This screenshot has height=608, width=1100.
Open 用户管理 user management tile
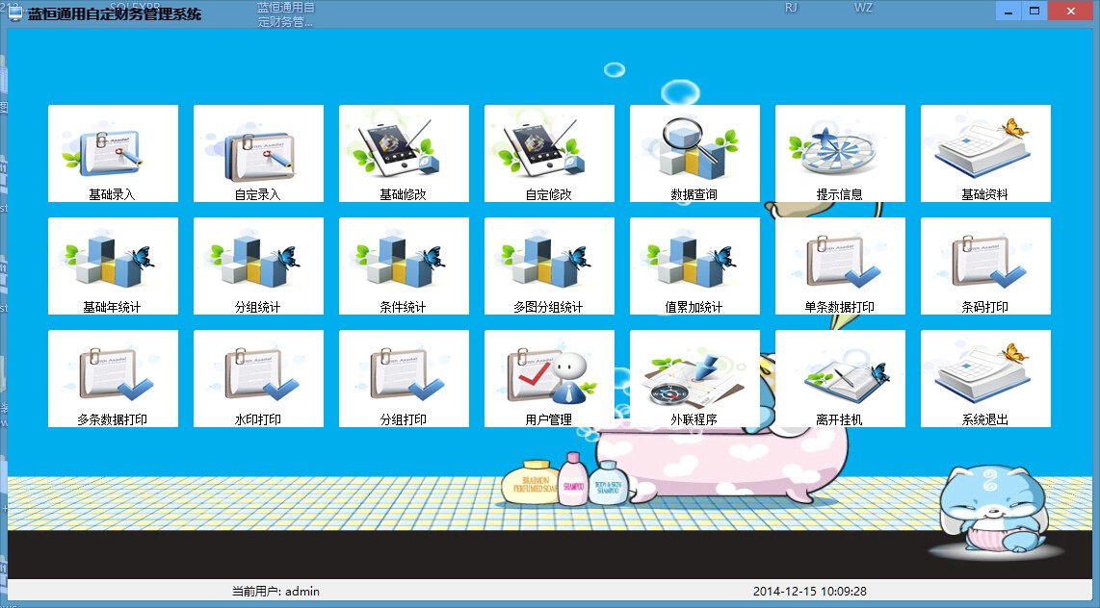(x=549, y=378)
